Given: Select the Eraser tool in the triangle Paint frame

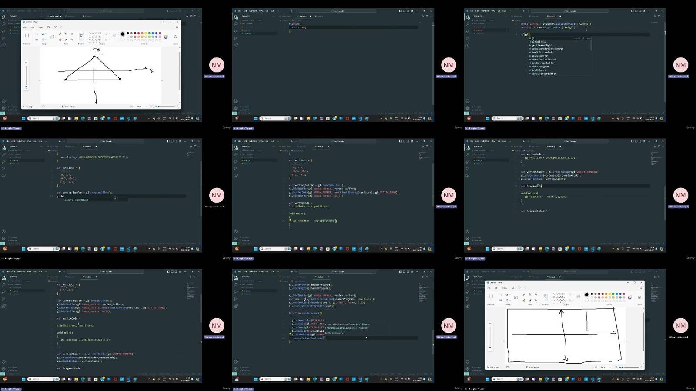Looking at the screenshot, I should pos(60,40).
